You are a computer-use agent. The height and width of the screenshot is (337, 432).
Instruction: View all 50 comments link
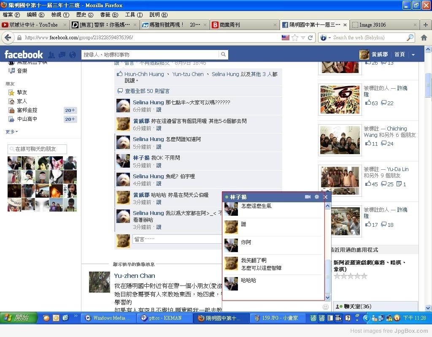[147, 91]
